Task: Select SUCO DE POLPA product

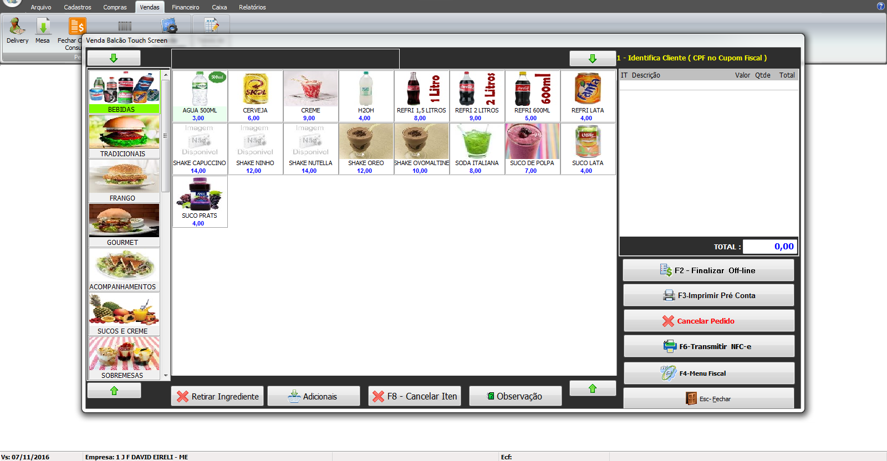Action: tap(532, 148)
